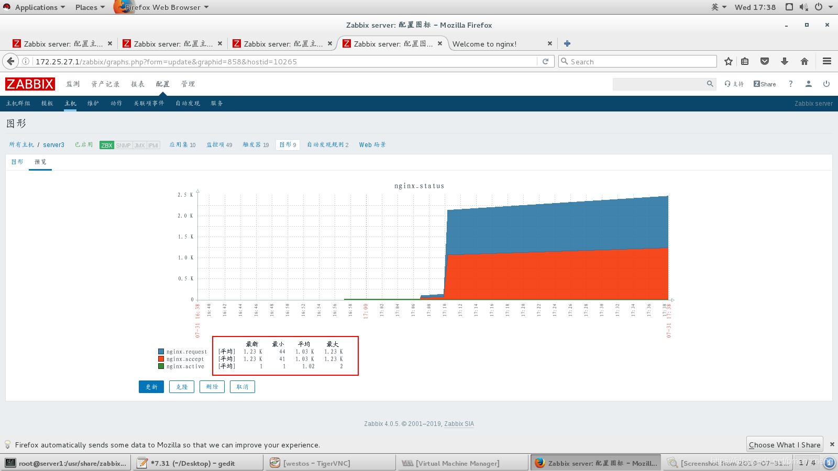Click the blue nginx.request legend swatch
This screenshot has height=471, width=838.
click(161, 352)
